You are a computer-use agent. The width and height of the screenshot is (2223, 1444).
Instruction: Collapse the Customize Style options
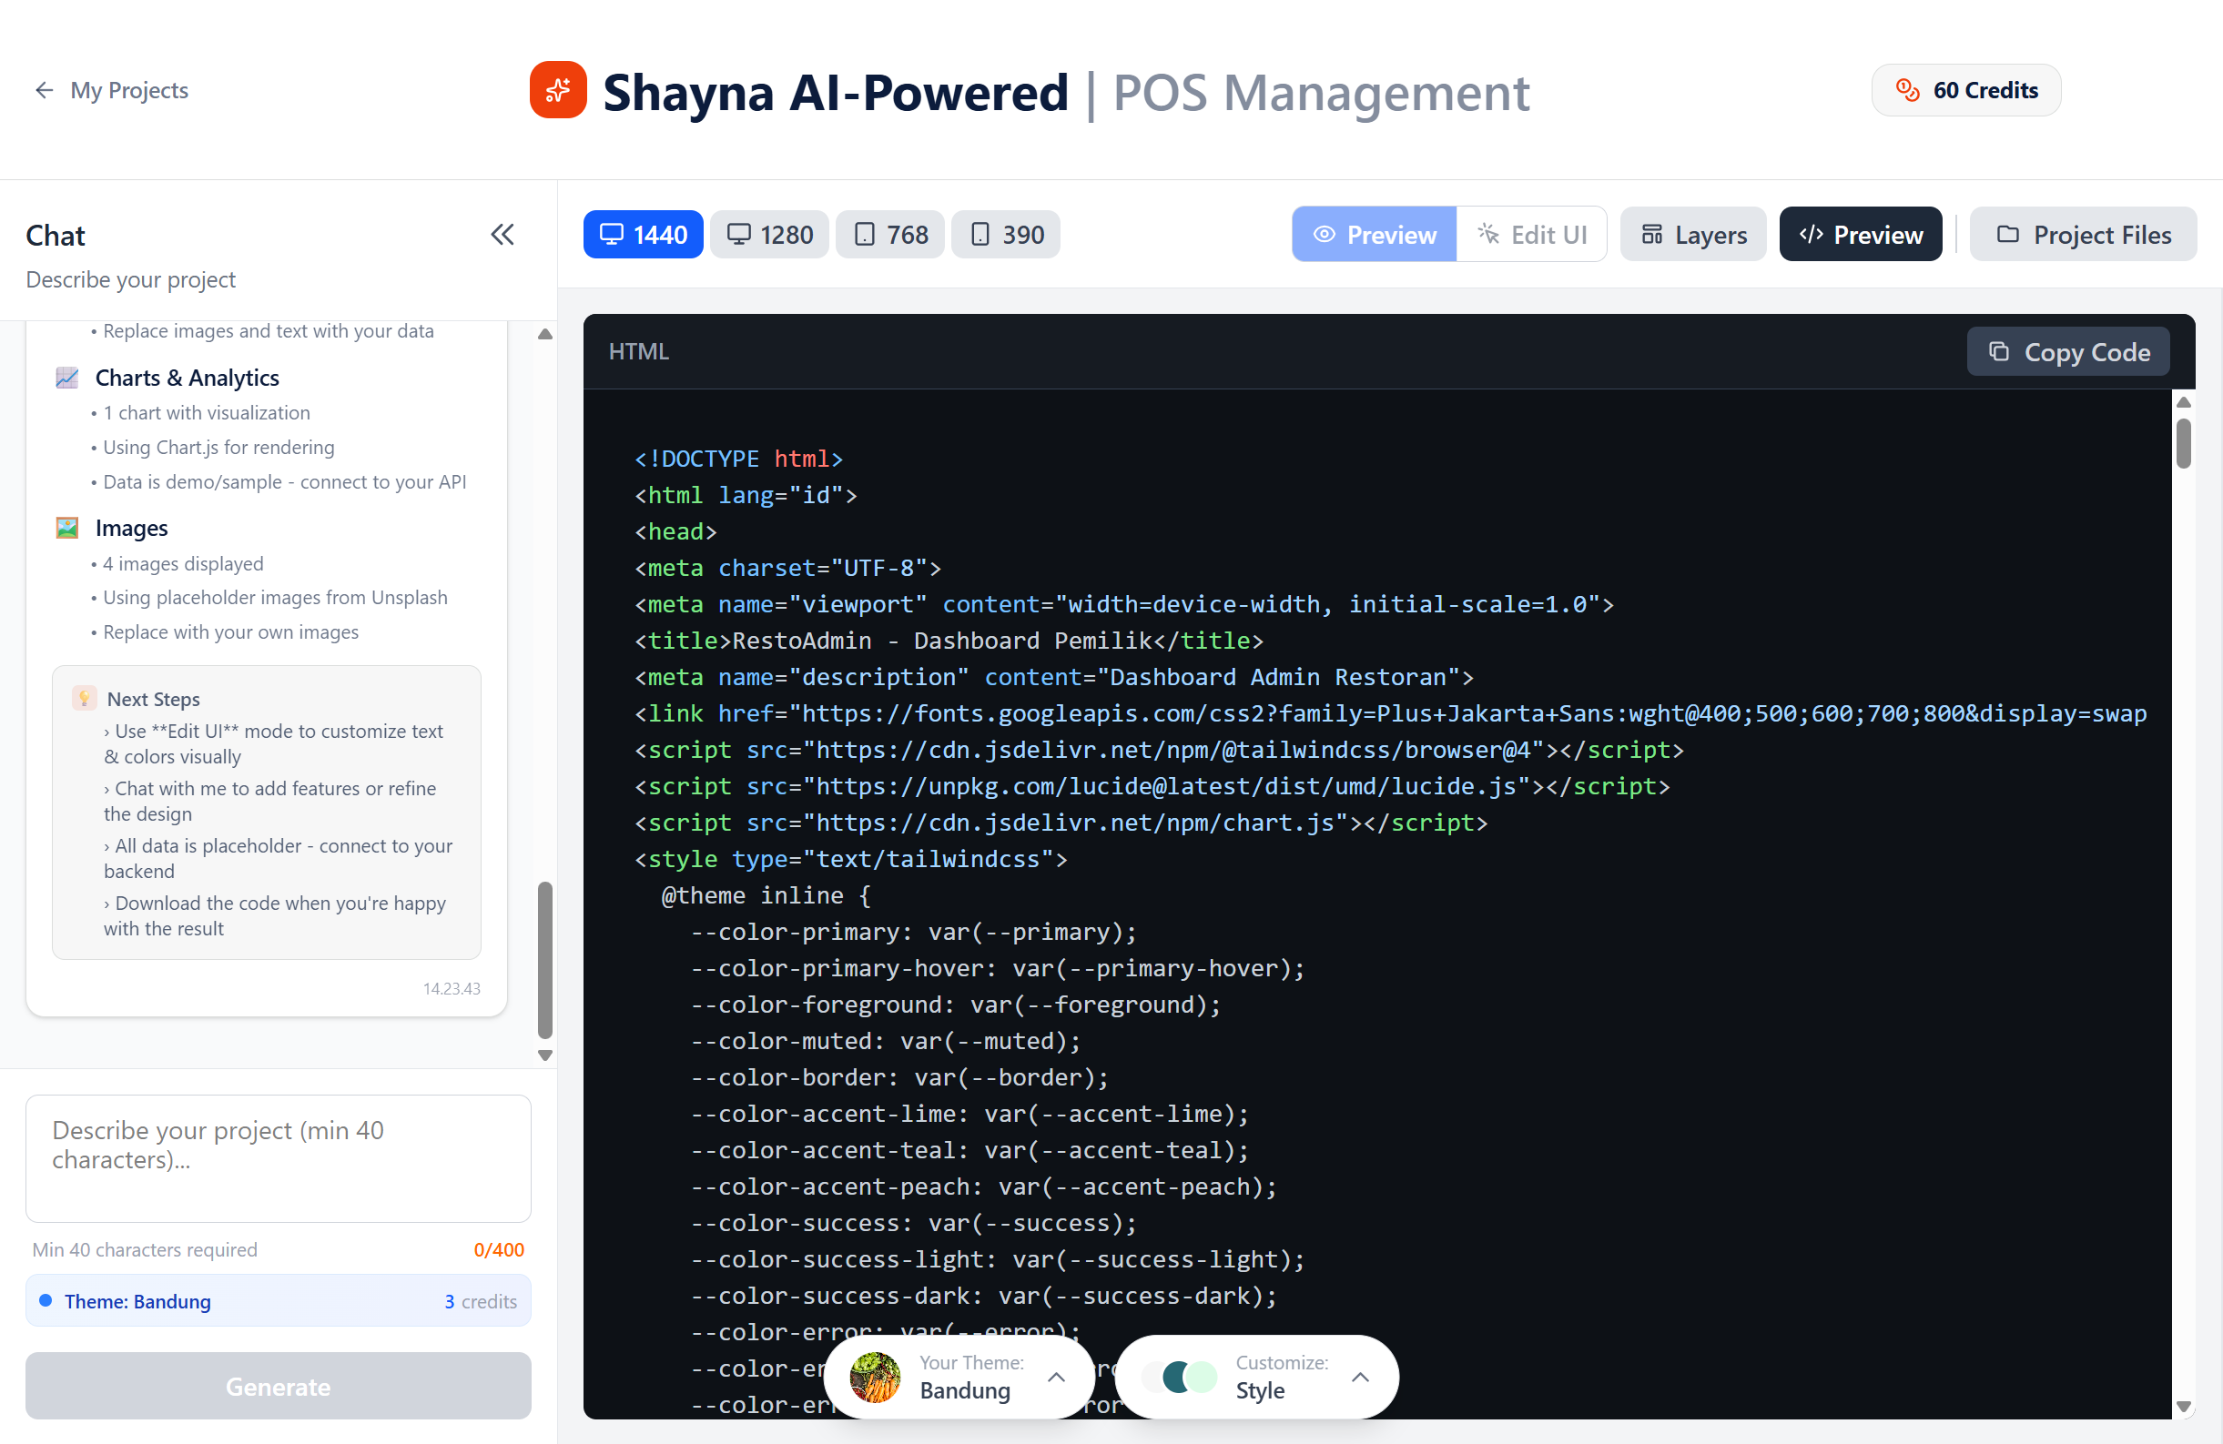click(x=1360, y=1377)
